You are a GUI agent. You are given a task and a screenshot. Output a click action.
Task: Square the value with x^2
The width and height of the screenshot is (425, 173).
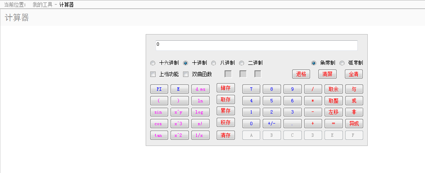[179, 135]
